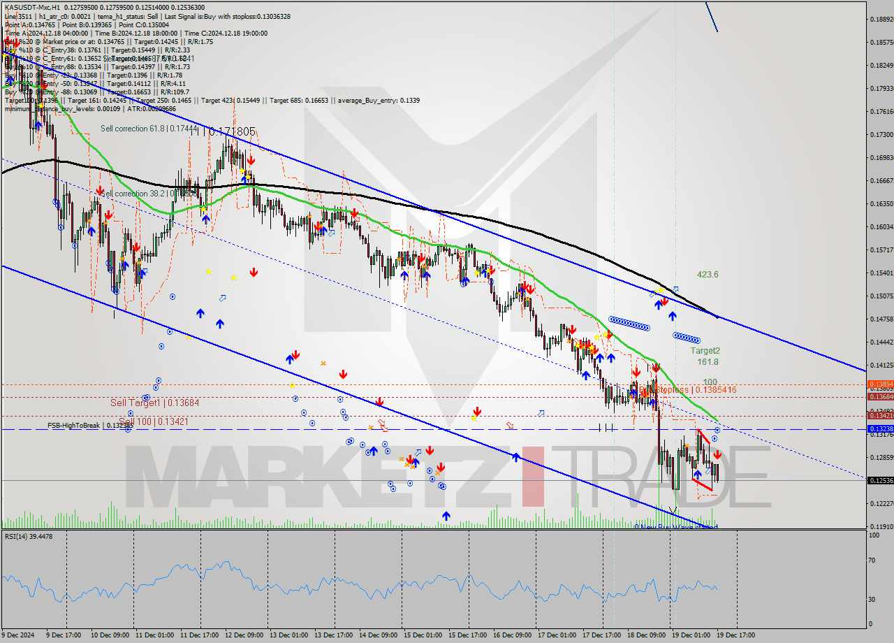Click the 0.18890 price axis level
Viewport: 894px width, 643px height.
tap(881, 20)
